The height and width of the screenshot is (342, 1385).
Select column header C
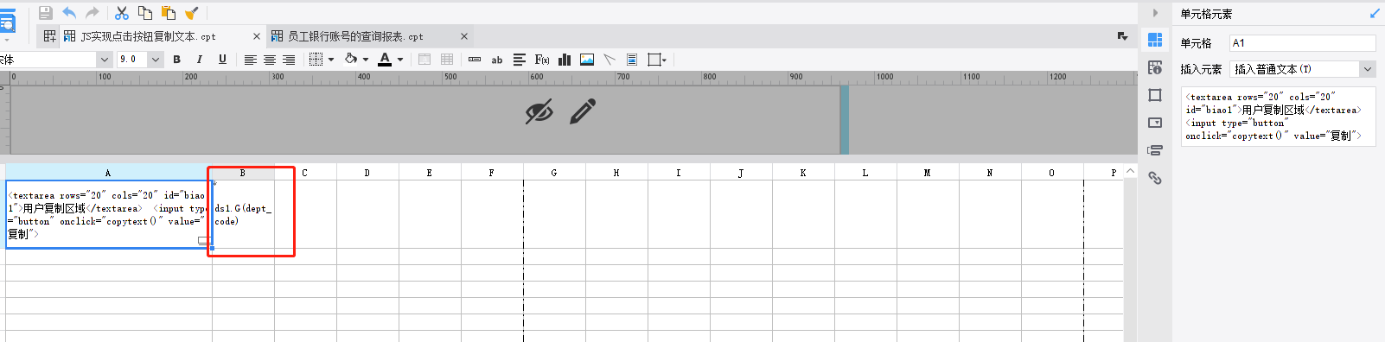click(305, 173)
